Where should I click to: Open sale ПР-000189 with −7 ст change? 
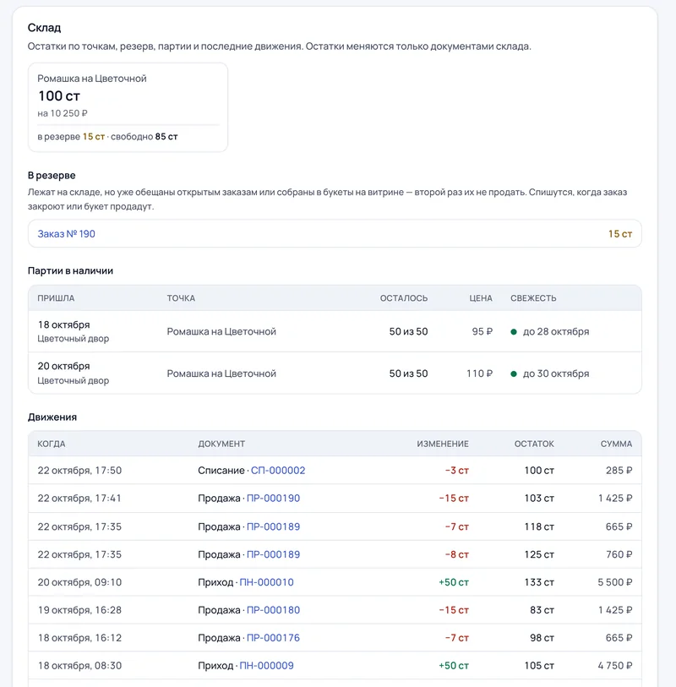274,526
